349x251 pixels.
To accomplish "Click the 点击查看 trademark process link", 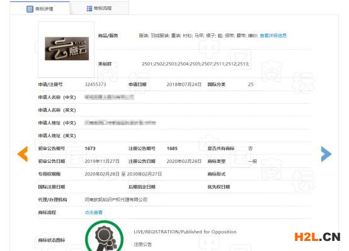I will click(93, 213).
